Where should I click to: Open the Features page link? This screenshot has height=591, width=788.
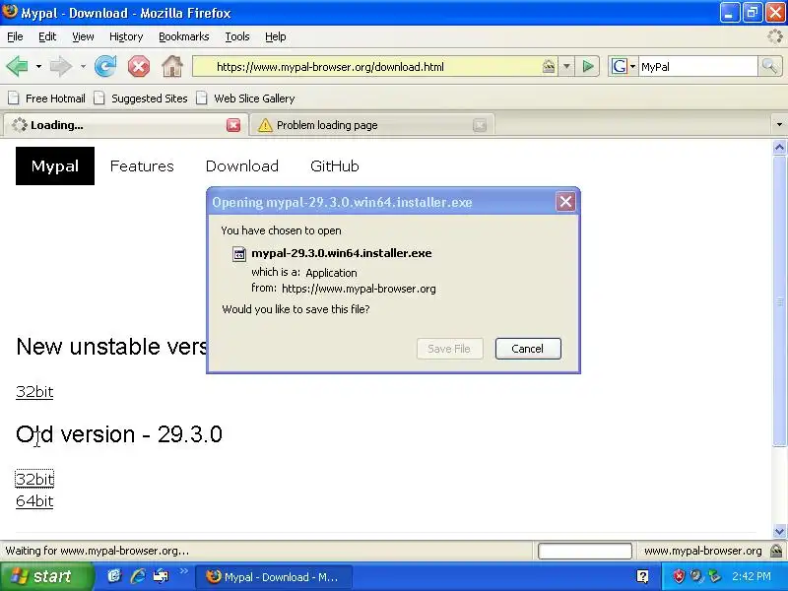142,165
